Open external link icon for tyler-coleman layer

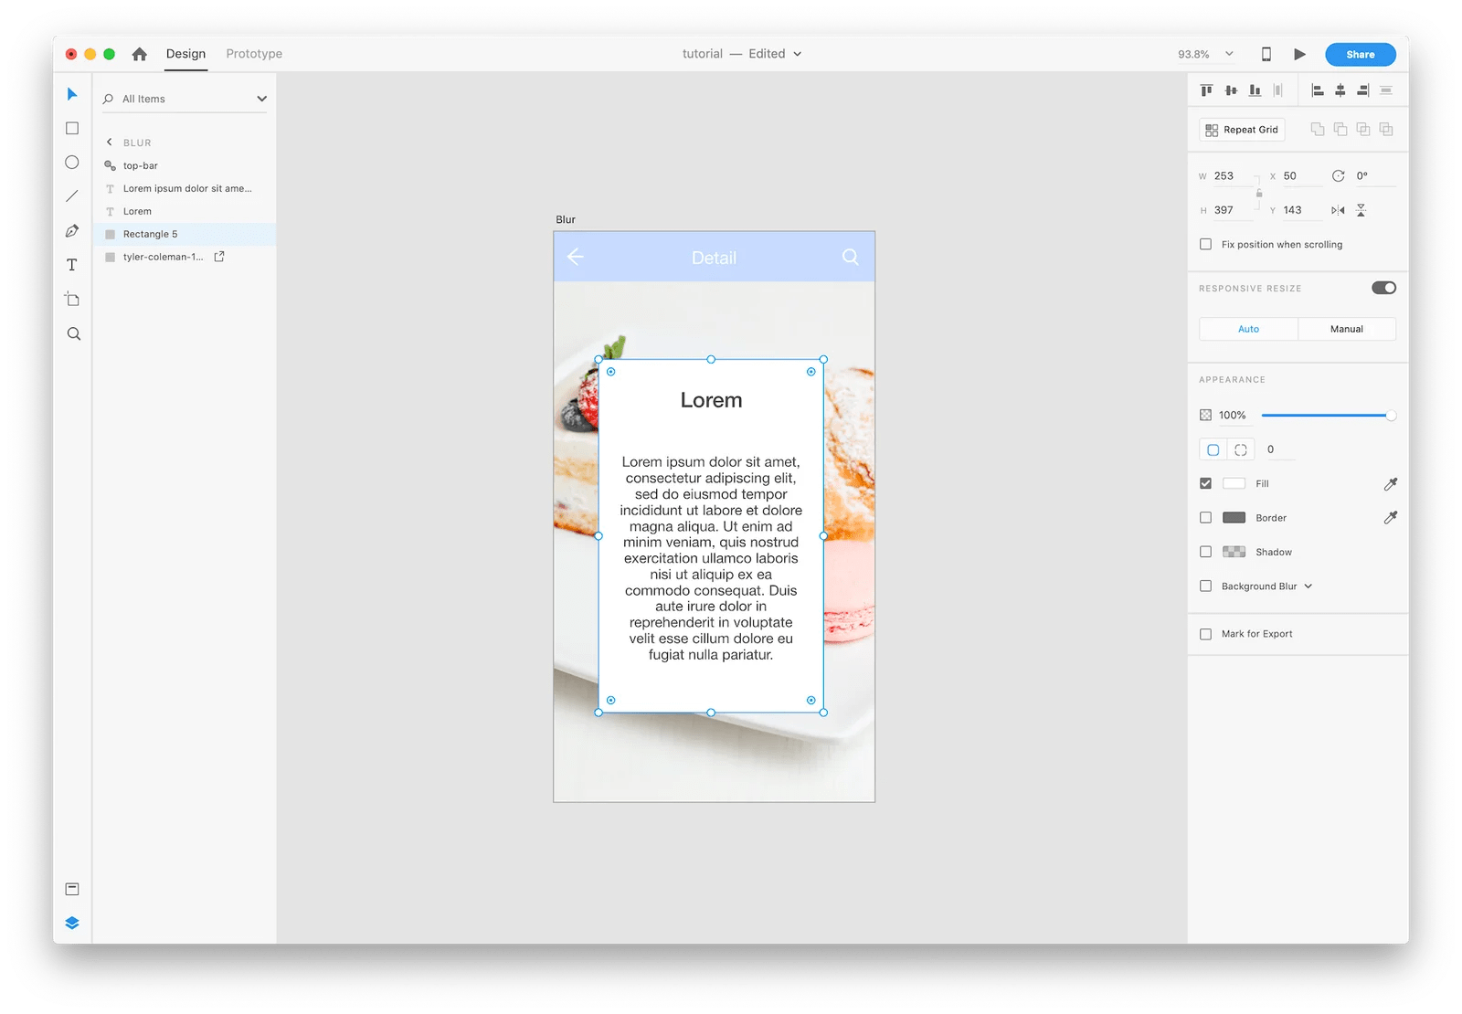(219, 257)
